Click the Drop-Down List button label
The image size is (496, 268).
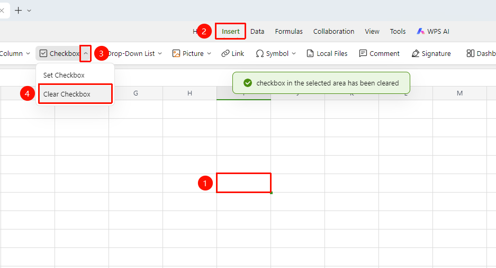(x=131, y=54)
